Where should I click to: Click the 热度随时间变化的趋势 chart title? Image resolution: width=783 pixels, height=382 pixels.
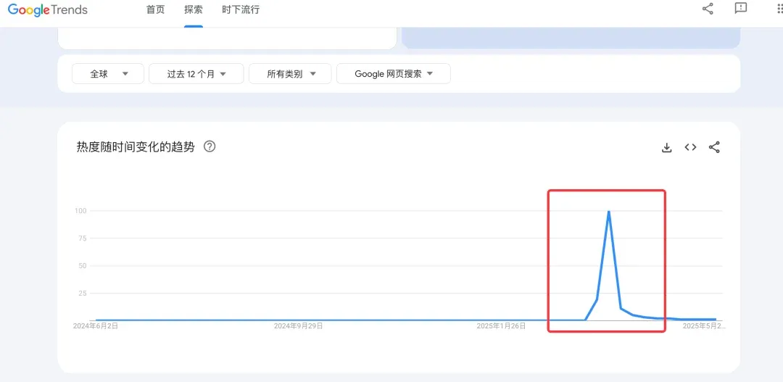tap(136, 146)
